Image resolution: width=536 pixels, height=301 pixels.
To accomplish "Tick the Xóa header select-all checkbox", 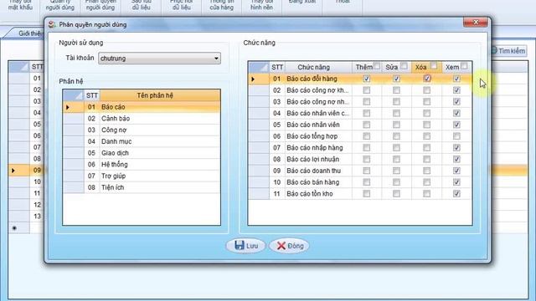I will click(434, 66).
